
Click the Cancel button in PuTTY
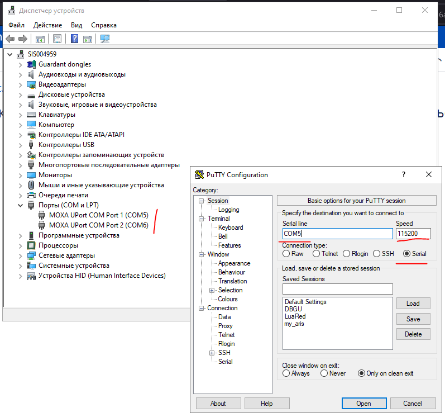(413, 404)
